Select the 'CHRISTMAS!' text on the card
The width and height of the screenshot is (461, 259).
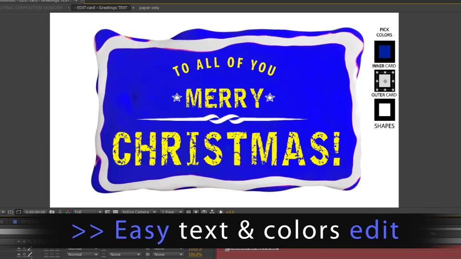(x=227, y=149)
